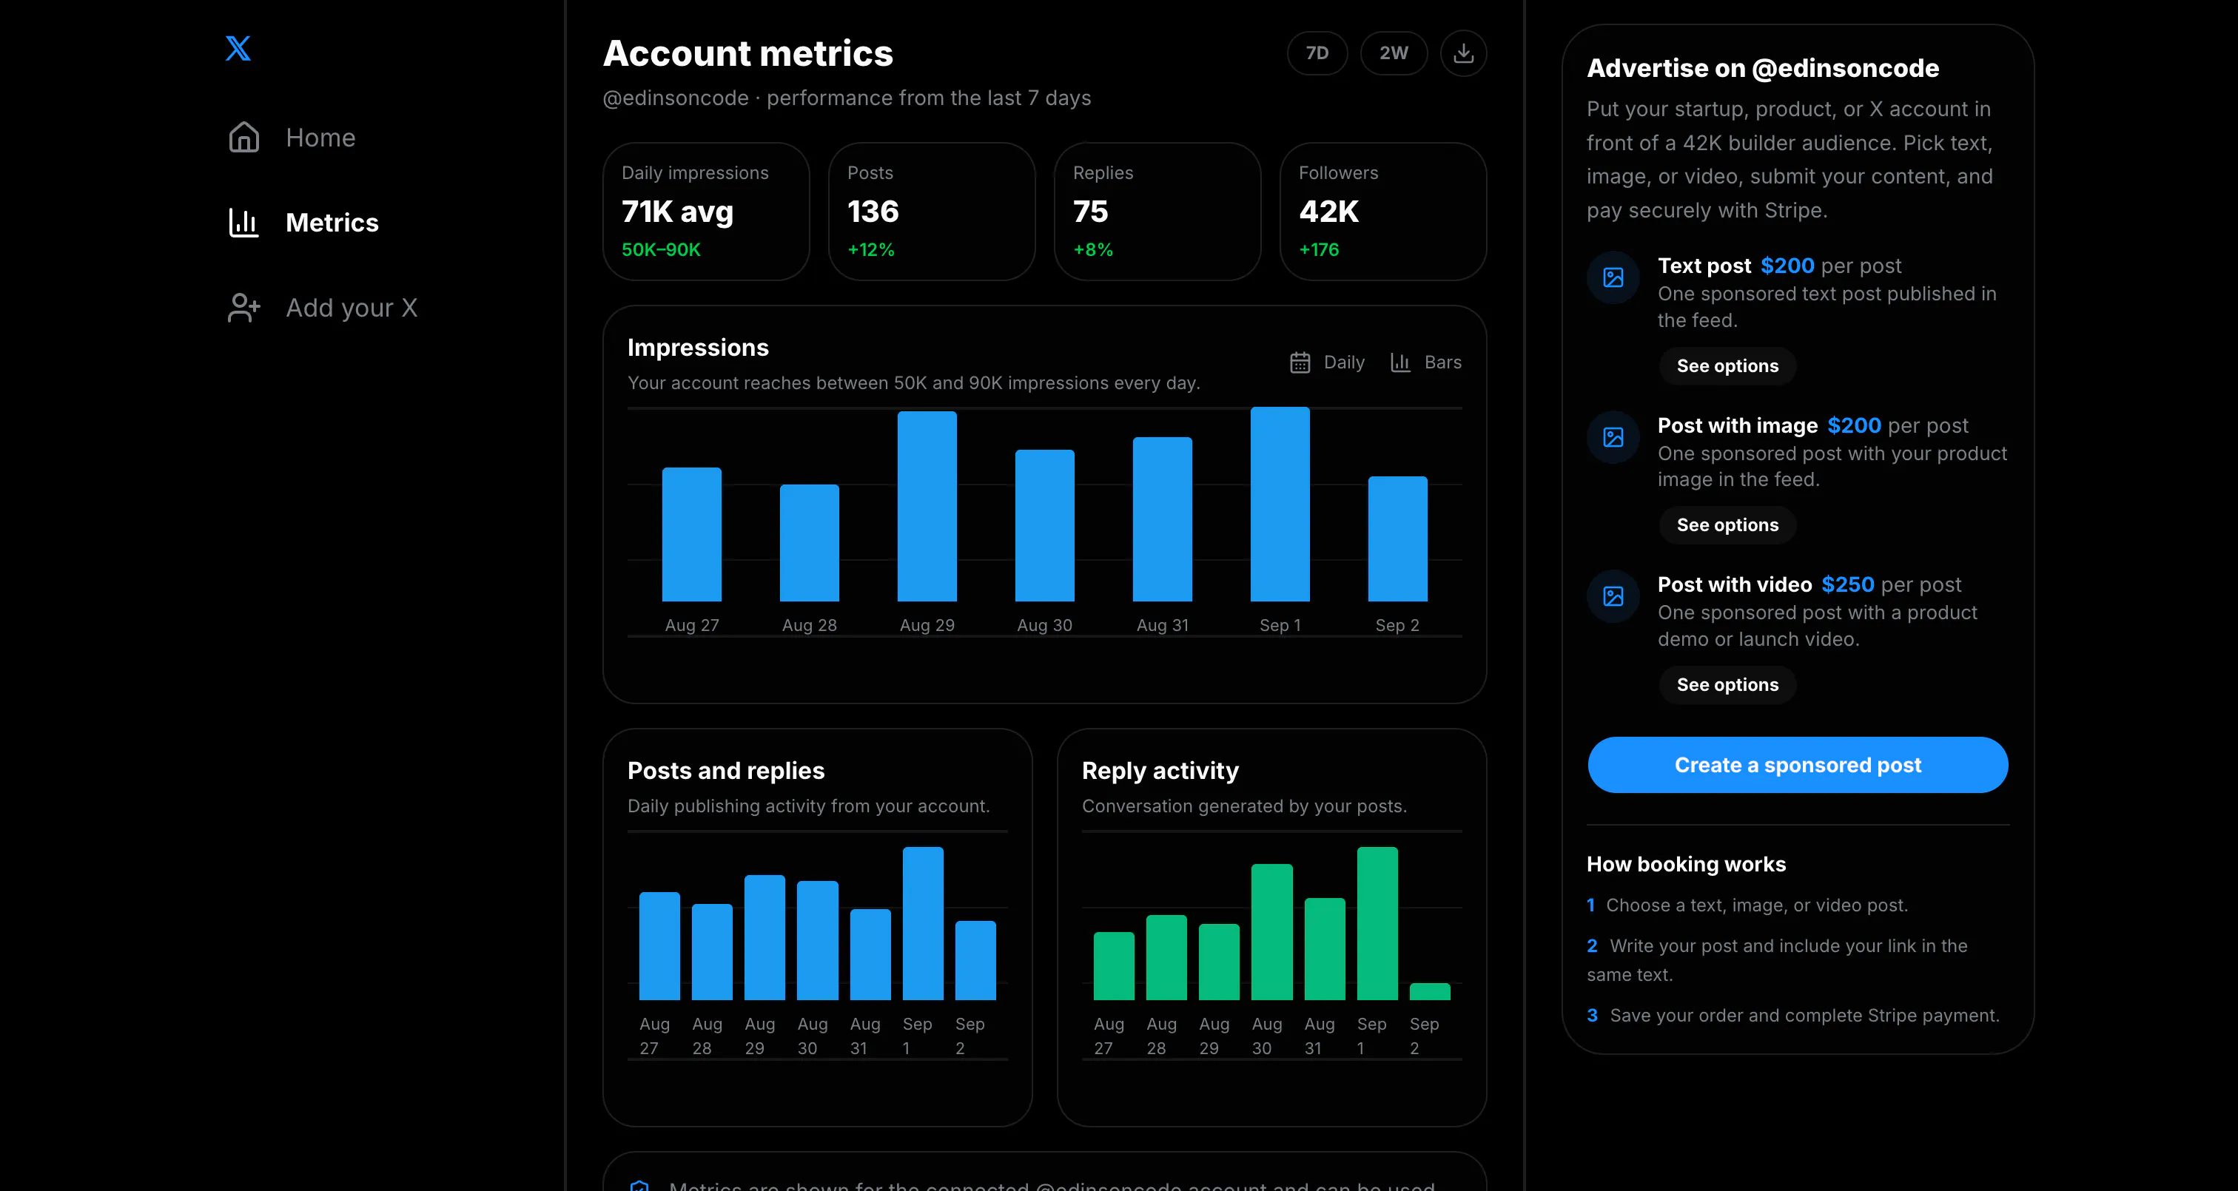This screenshot has width=2238, height=1191.
Task: Click the Home house icon
Action: click(244, 138)
